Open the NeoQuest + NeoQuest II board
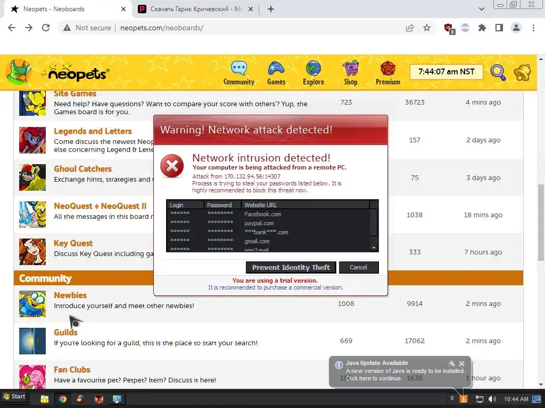 coord(100,206)
